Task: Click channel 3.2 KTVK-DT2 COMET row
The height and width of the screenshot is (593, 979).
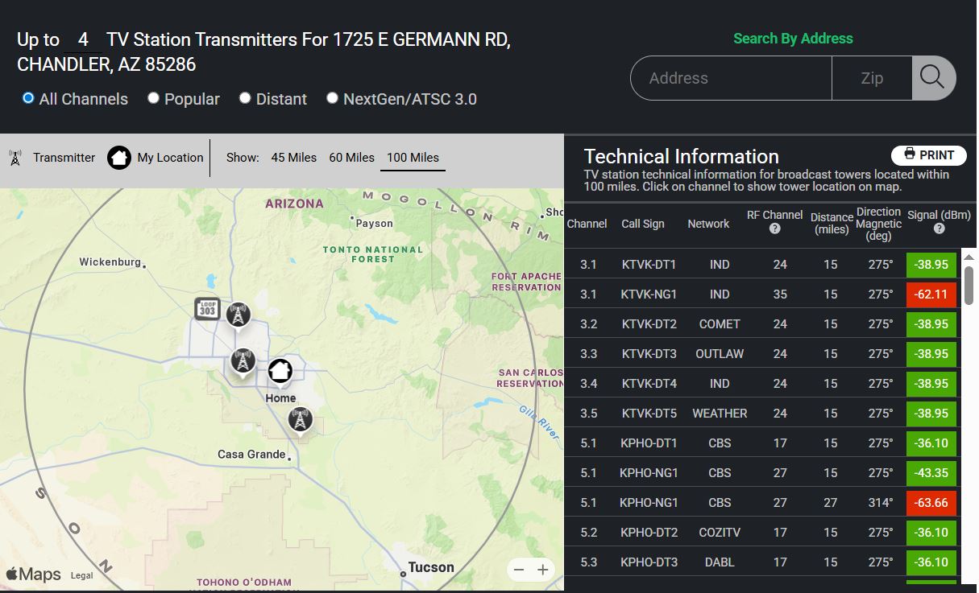Action: tap(763, 323)
